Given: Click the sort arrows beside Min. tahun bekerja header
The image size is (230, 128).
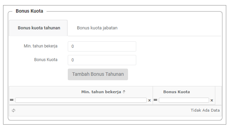Looking at the screenshot, I should 124,92.
